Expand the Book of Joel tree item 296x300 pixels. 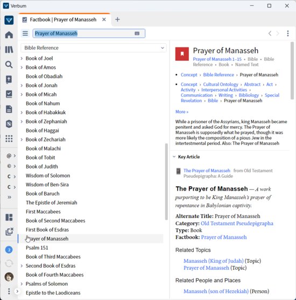point(22,58)
